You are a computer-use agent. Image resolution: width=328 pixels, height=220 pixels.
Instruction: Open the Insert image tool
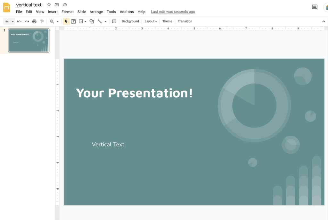coord(81,21)
